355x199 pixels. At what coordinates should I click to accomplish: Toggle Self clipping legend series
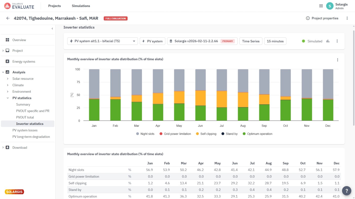(206, 134)
